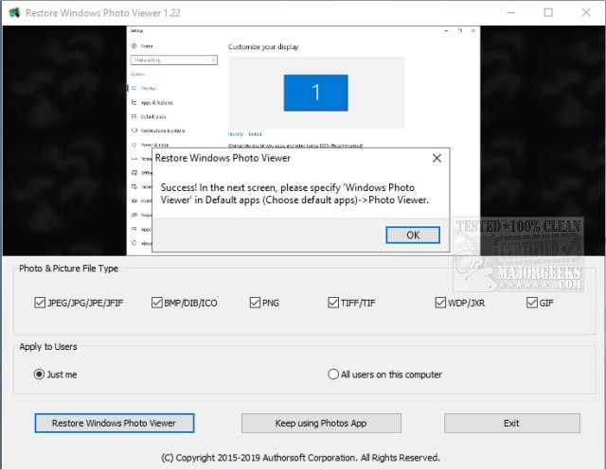Open Home in the Settings sidebar
The height and width of the screenshot is (470, 606).
143,46
